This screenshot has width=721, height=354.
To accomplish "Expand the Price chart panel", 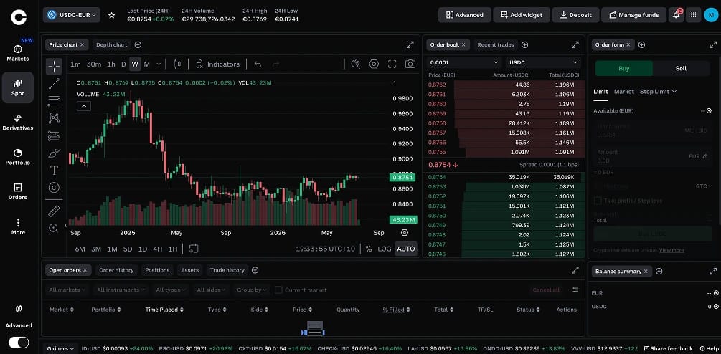I will (410, 45).
